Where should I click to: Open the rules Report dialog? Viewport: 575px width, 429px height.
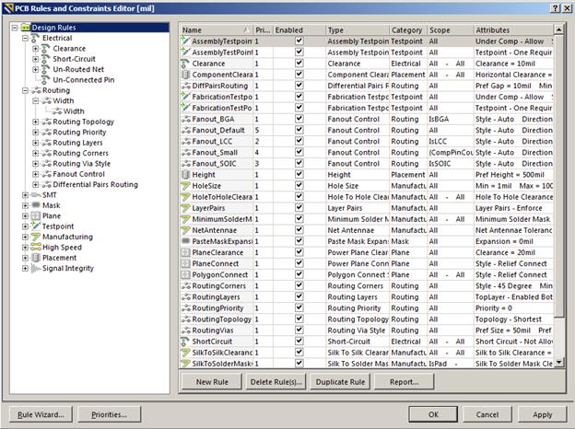405,382
